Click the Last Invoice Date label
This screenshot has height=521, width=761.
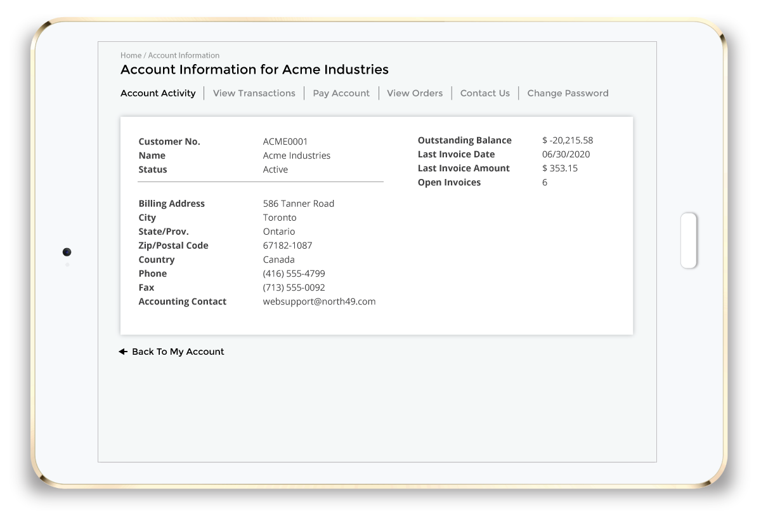click(457, 154)
